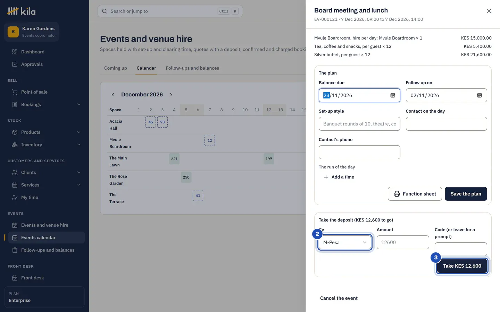Click the Search or jump to box
Image resolution: width=500 pixels, height=312 pixels.
pos(170,11)
